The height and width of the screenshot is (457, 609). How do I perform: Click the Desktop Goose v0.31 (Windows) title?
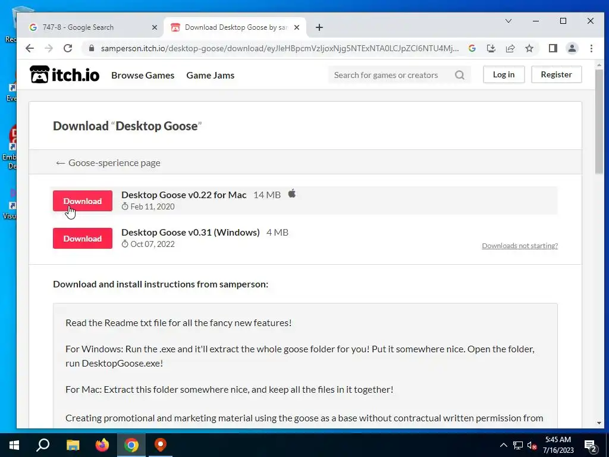tap(190, 233)
